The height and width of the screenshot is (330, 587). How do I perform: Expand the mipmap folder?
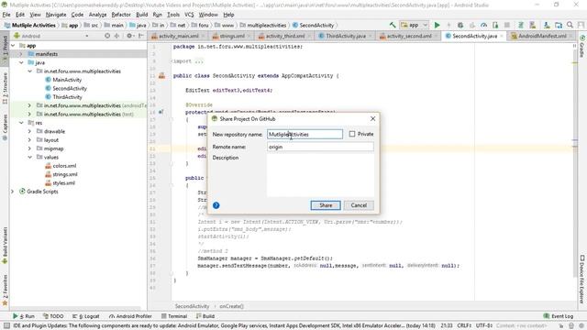click(x=29, y=148)
